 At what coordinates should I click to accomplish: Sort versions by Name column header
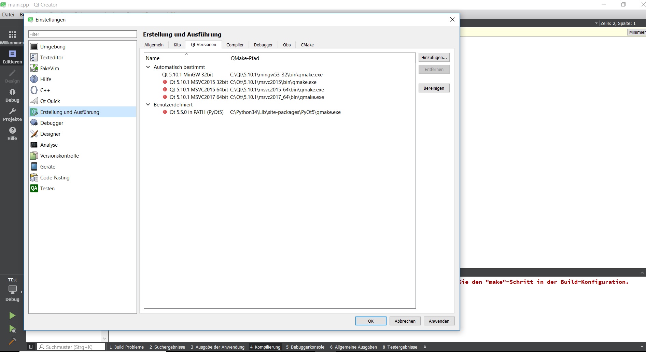[x=186, y=58]
